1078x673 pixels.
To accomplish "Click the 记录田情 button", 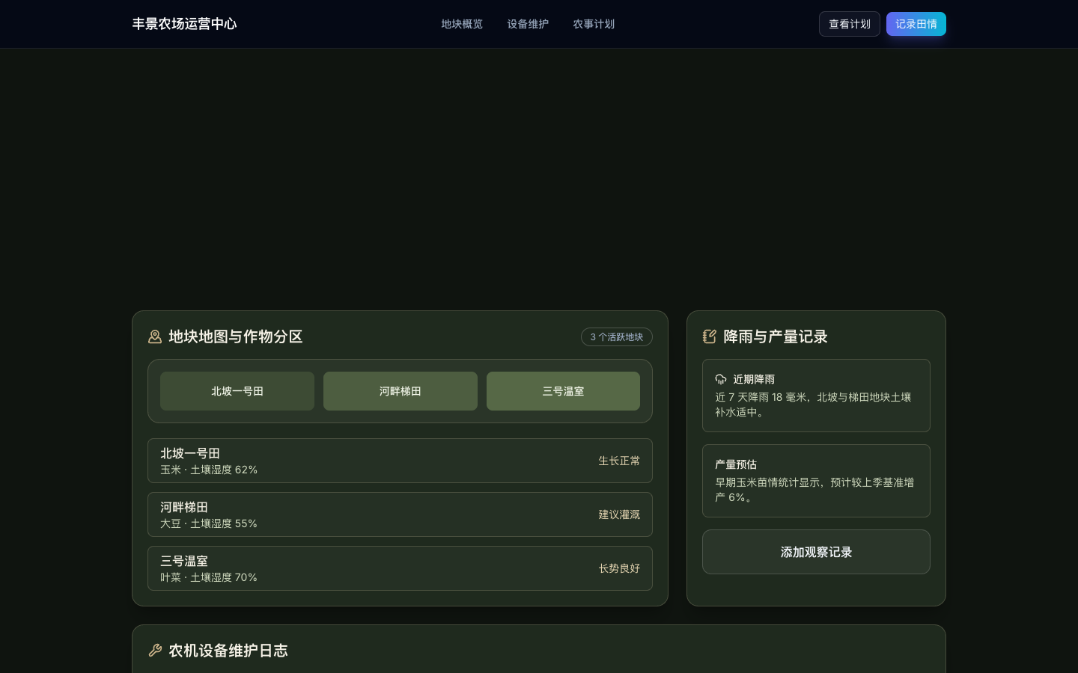I will pos(916,24).
